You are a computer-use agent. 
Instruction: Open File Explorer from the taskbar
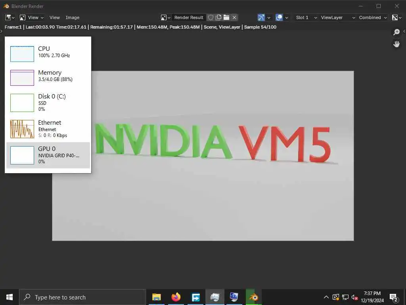coord(156,297)
